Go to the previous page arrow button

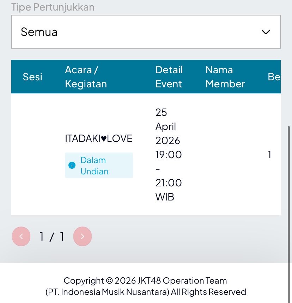tap(21, 236)
